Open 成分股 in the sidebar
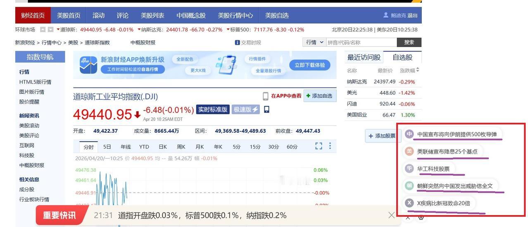The image size is (528, 227). point(26,190)
